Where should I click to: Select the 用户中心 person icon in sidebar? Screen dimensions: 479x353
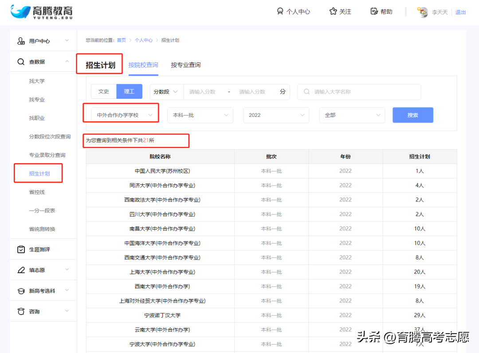click(x=20, y=40)
